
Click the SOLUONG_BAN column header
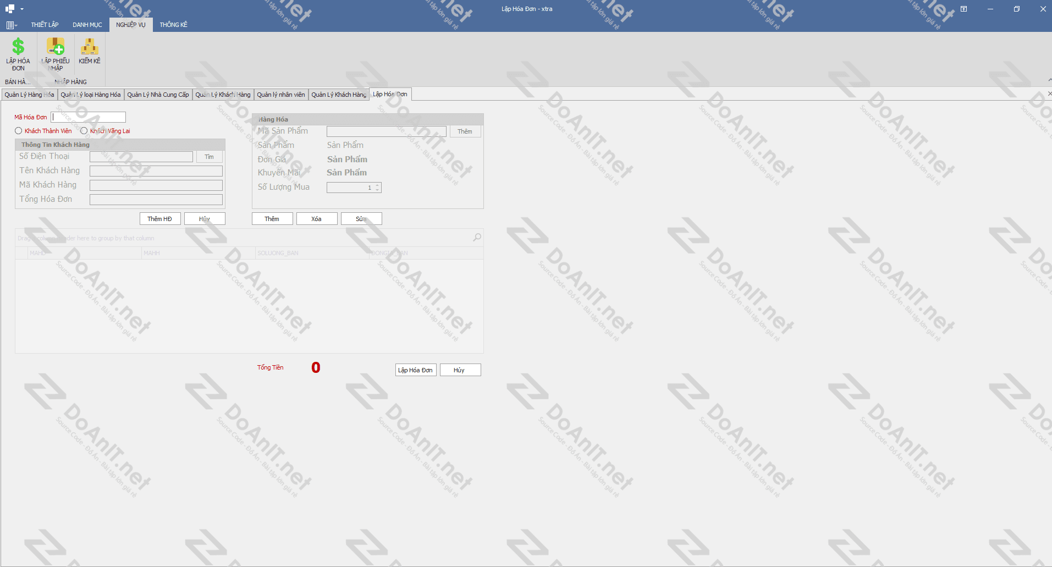[312, 253]
